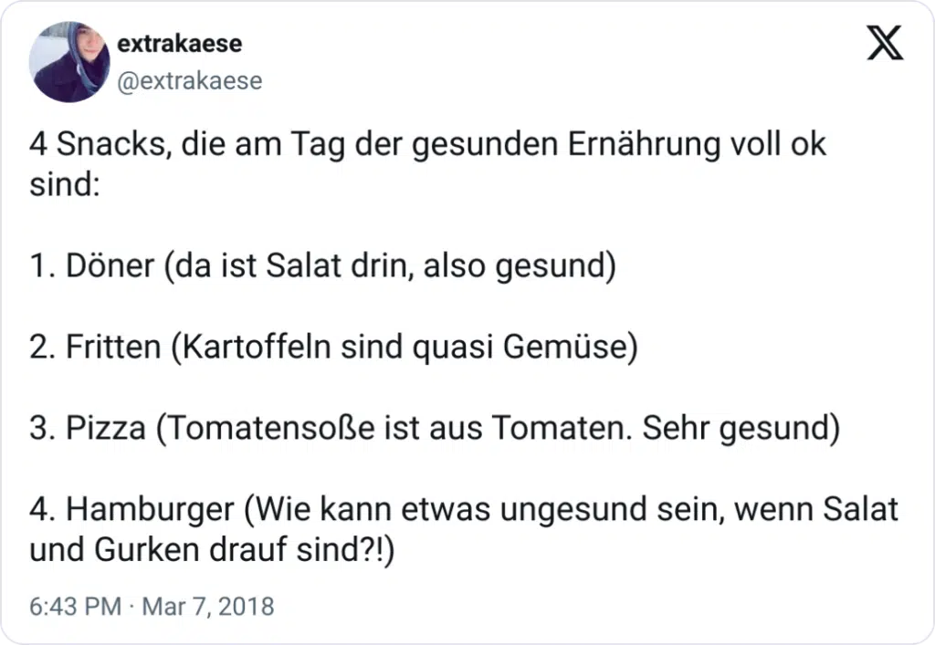Select the word "sind:" on second line
Viewport: 935px width, 645px height.
click(65, 184)
